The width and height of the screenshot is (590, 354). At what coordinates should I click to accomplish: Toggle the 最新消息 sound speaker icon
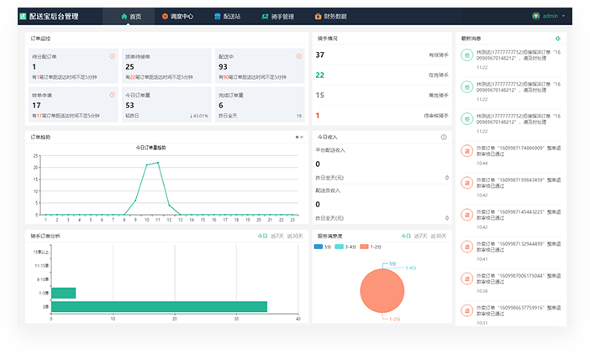pos(558,39)
